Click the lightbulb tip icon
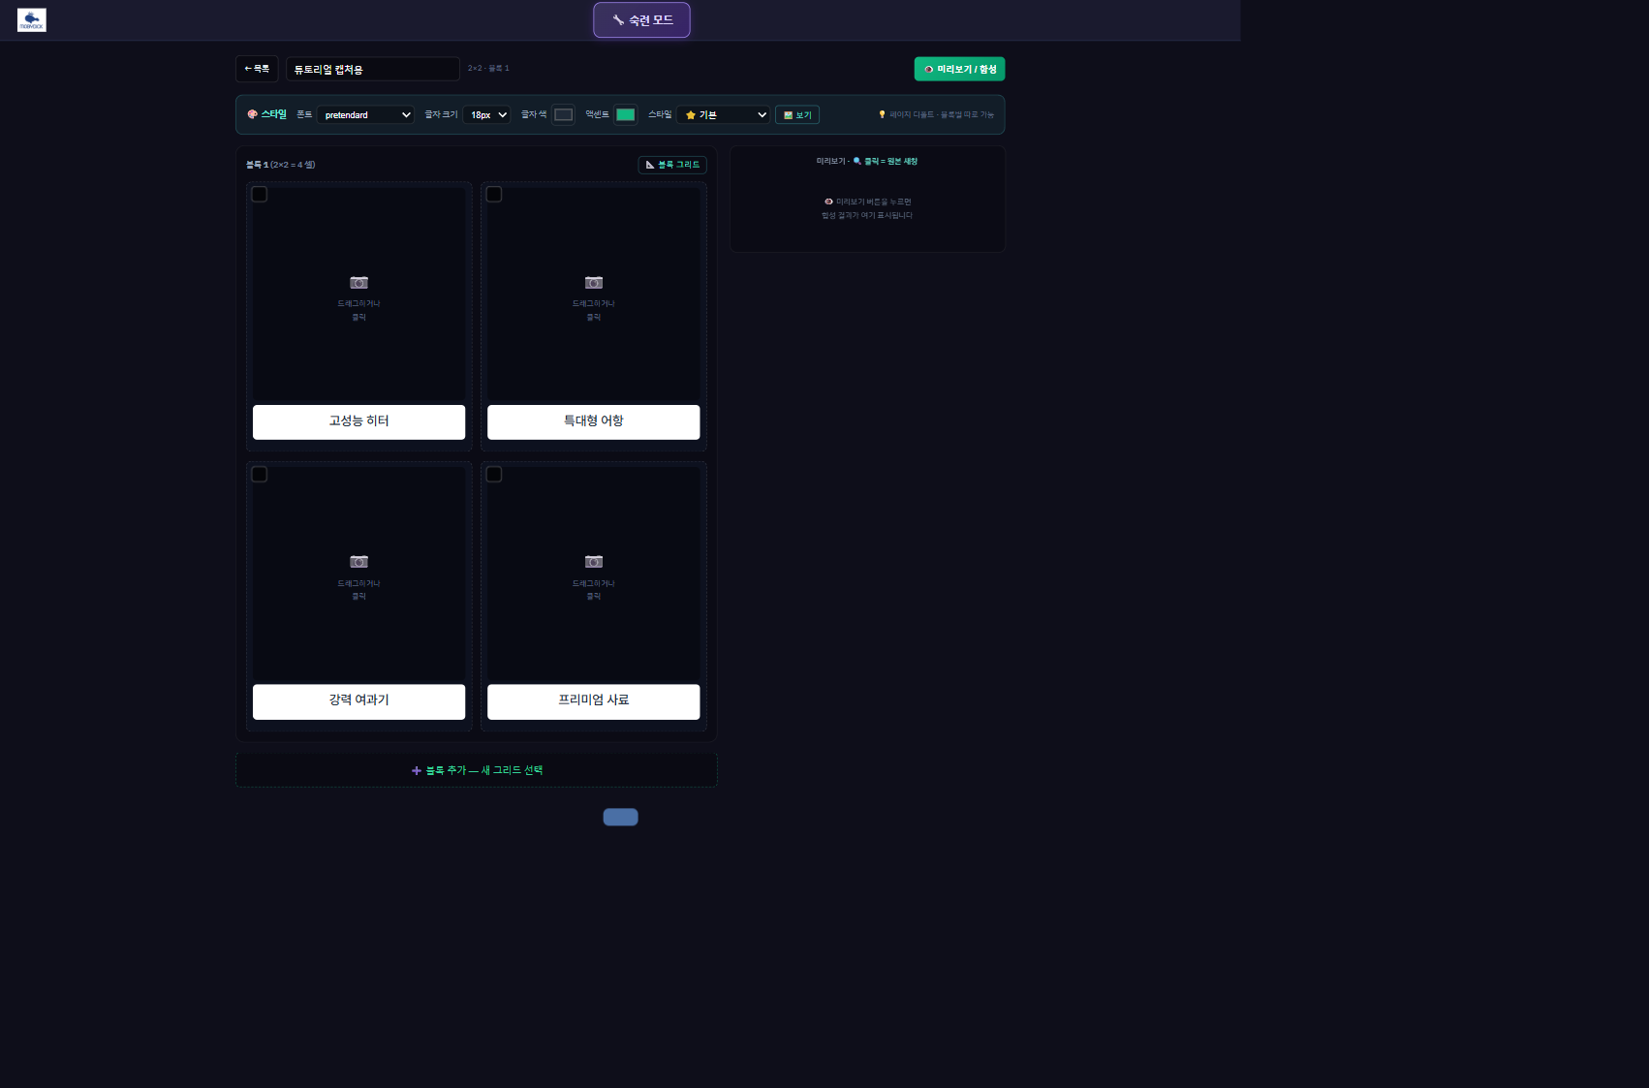 pyautogui.click(x=882, y=114)
